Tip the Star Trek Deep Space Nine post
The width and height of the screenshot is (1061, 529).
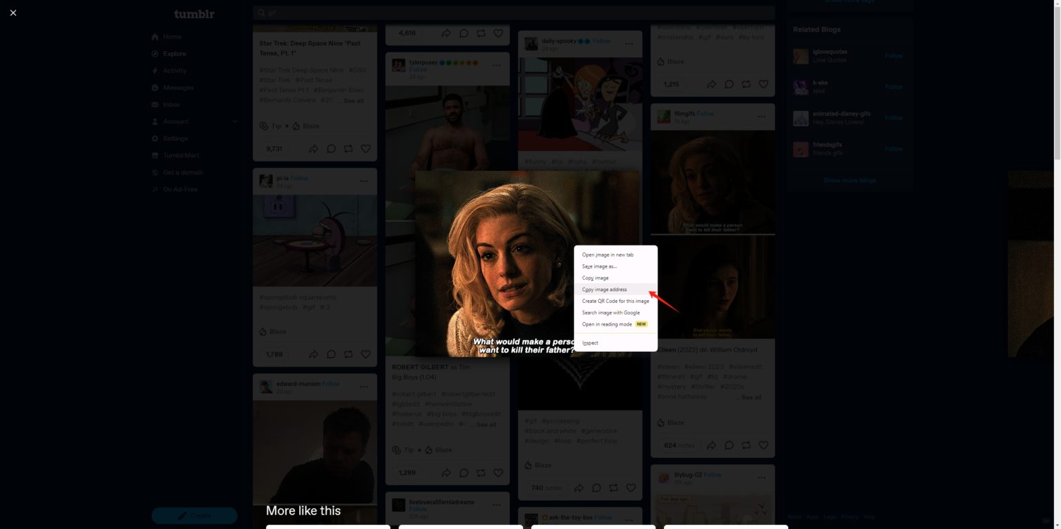click(x=271, y=126)
